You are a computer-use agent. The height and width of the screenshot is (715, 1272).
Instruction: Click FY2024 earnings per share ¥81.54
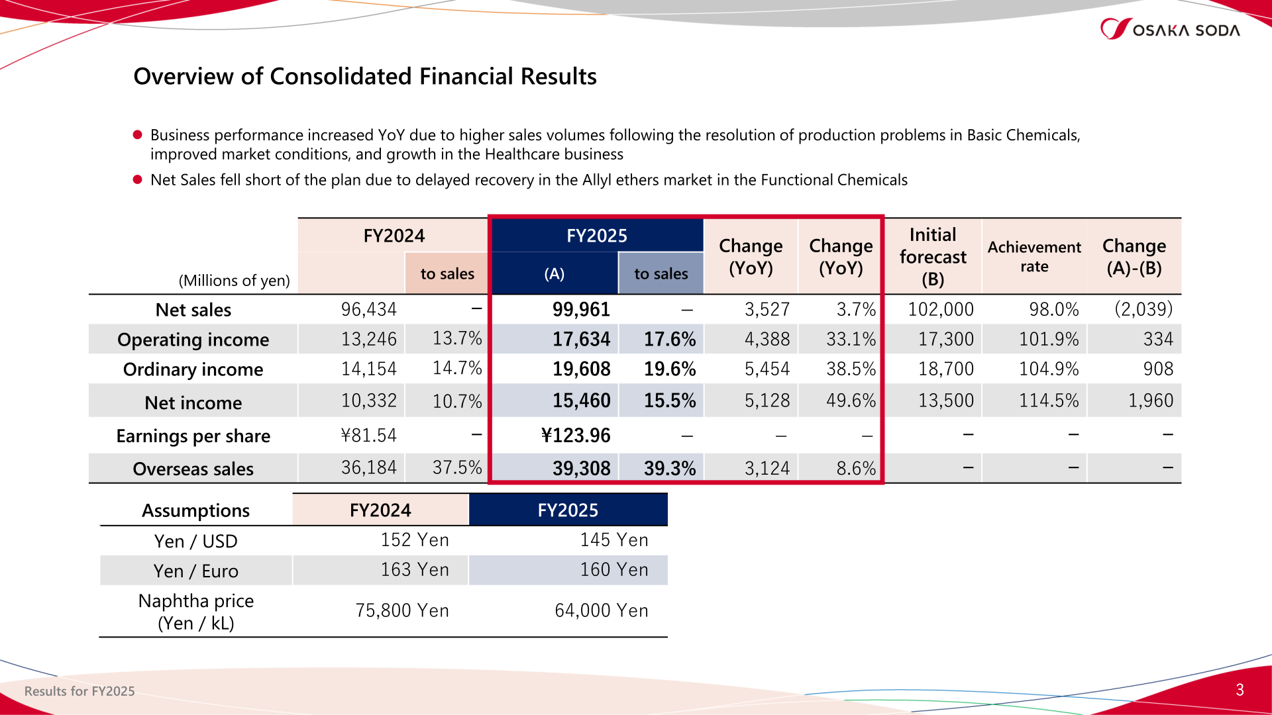[x=368, y=435]
